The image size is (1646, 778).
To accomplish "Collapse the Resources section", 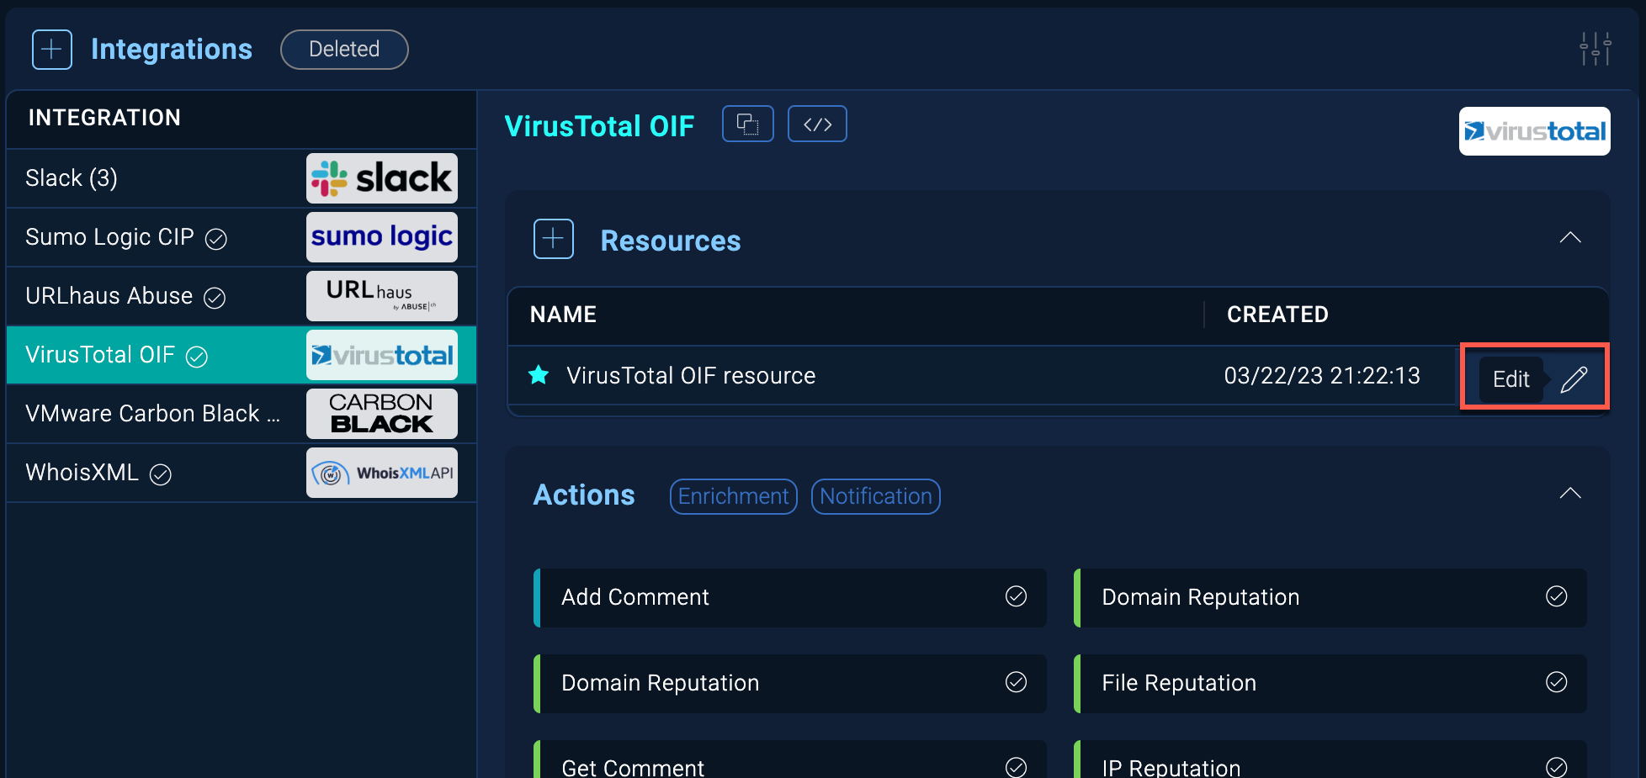I will click(1569, 237).
